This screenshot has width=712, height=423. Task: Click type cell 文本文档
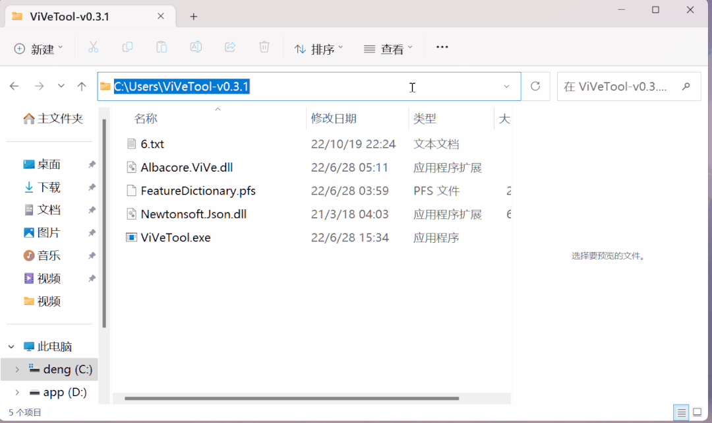click(436, 144)
